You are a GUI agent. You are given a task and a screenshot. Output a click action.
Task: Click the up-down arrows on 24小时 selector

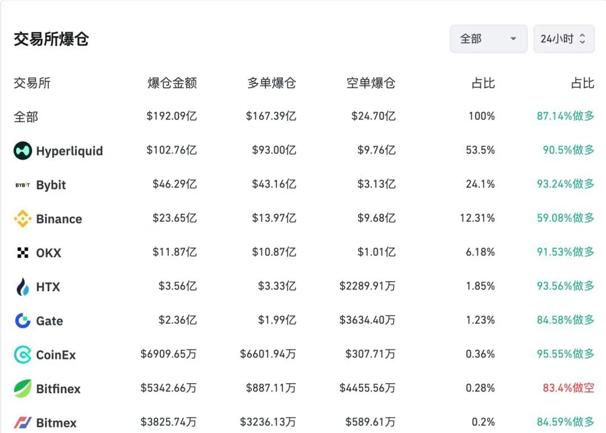pyautogui.click(x=582, y=39)
